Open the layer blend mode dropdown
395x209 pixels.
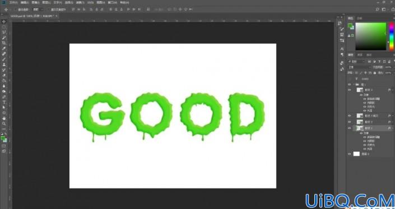click(x=359, y=67)
